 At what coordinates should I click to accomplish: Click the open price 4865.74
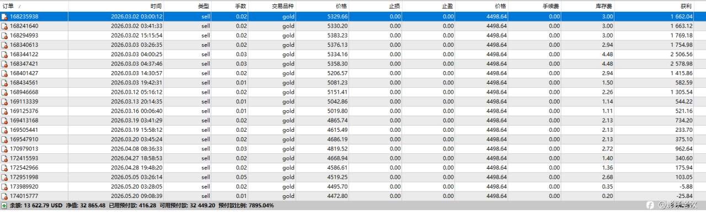(337, 120)
